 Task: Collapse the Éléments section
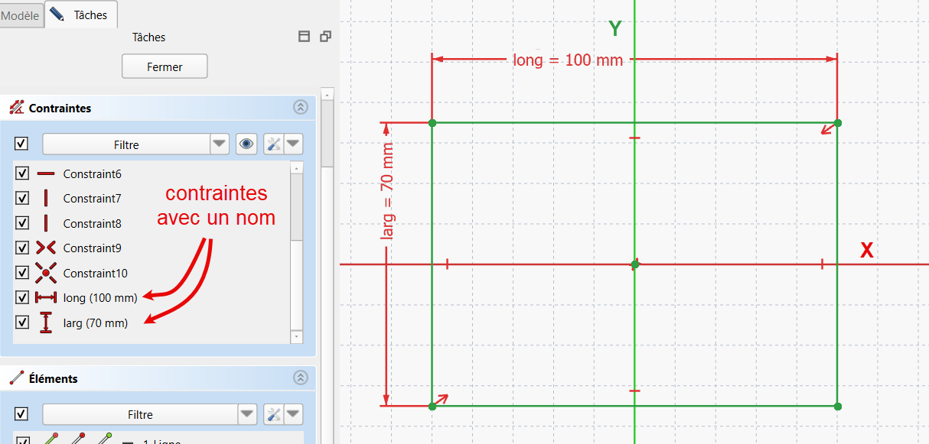300,378
